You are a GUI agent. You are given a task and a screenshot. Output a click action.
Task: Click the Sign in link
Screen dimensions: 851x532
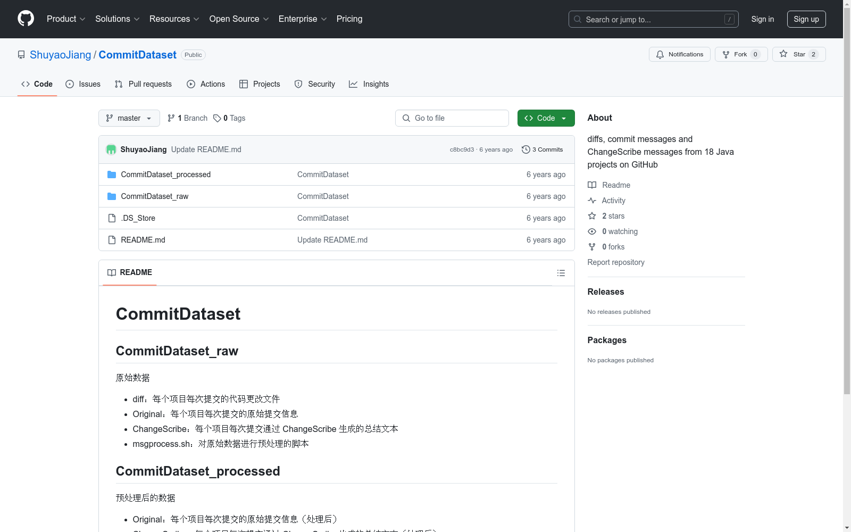(763, 19)
